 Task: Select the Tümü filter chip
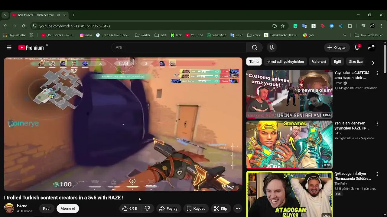coord(254,61)
